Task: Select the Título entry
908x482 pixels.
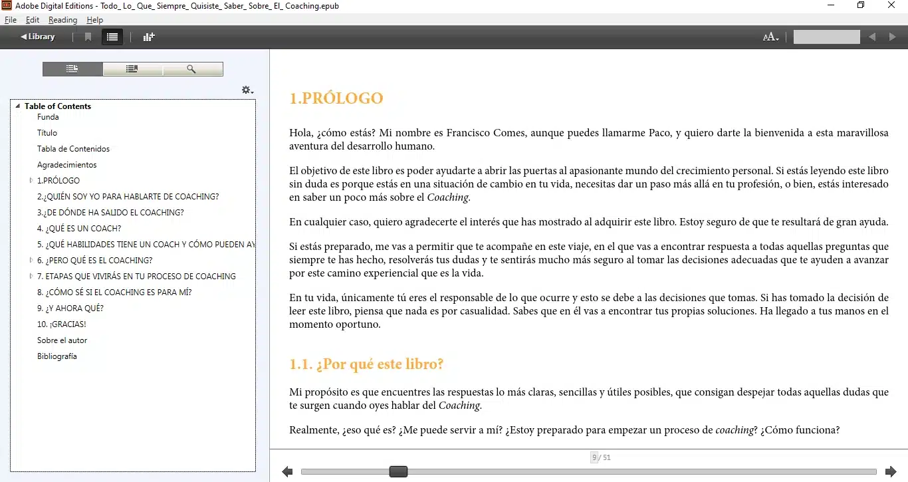Action: pos(47,133)
